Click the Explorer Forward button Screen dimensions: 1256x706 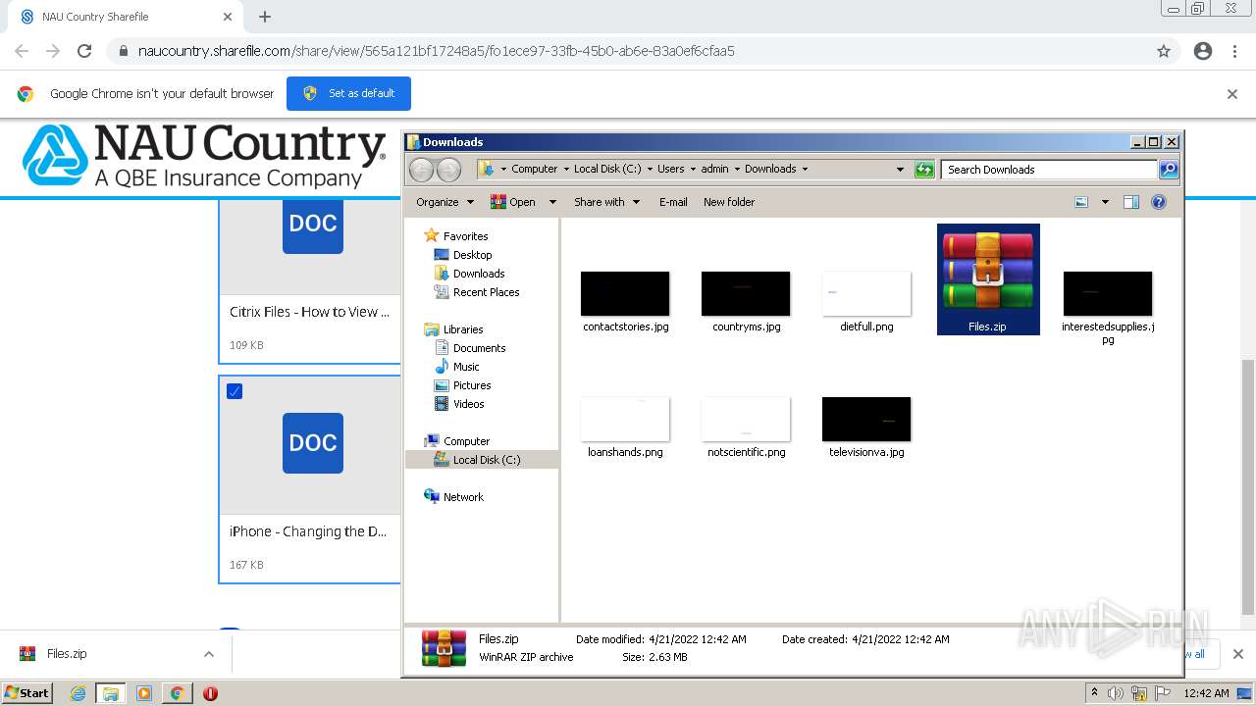(448, 170)
